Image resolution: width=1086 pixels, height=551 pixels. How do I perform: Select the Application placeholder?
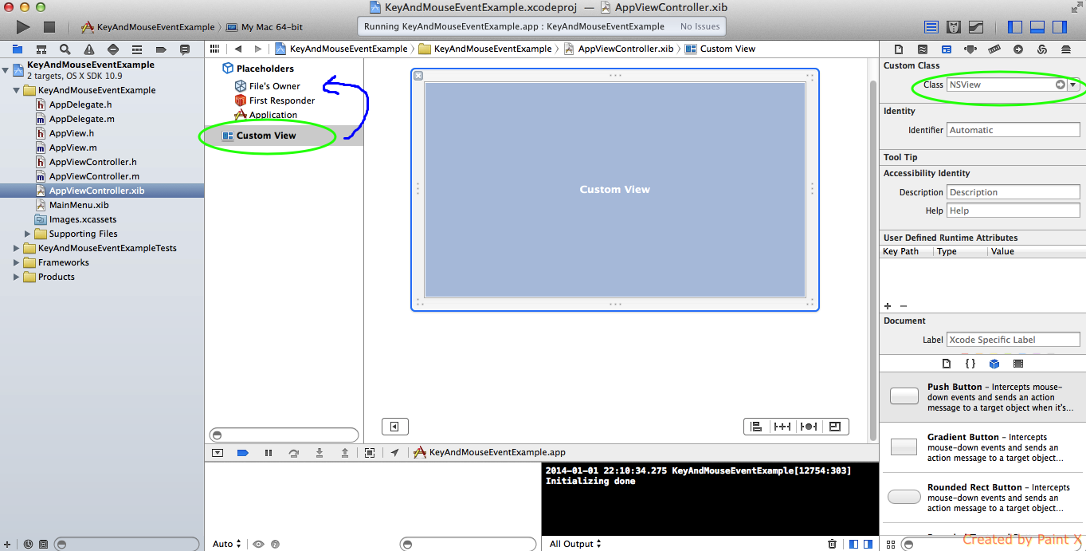(x=266, y=115)
